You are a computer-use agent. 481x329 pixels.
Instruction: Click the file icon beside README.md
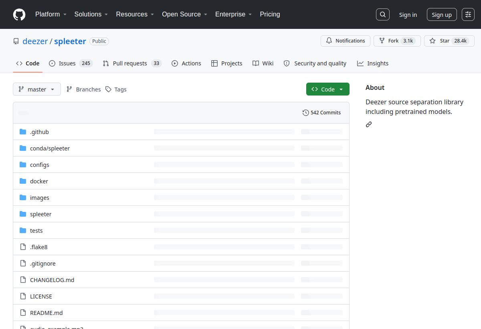23,313
